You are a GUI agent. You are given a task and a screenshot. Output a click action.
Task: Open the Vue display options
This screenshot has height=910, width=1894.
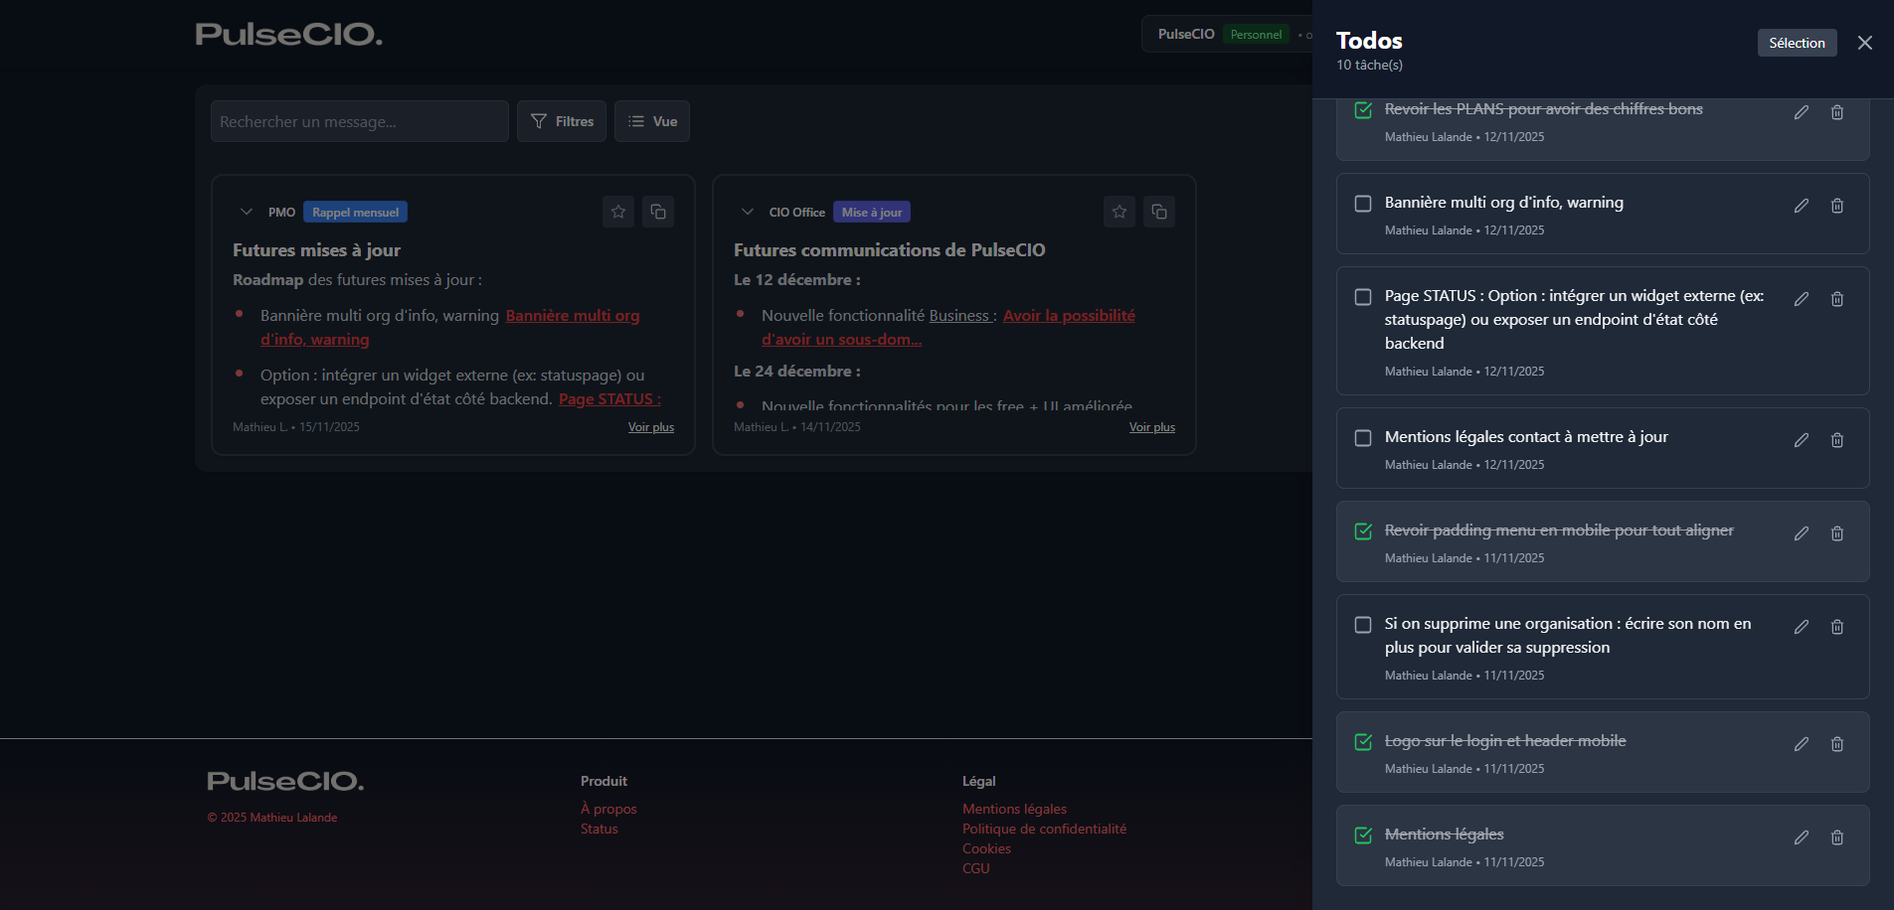tap(652, 121)
